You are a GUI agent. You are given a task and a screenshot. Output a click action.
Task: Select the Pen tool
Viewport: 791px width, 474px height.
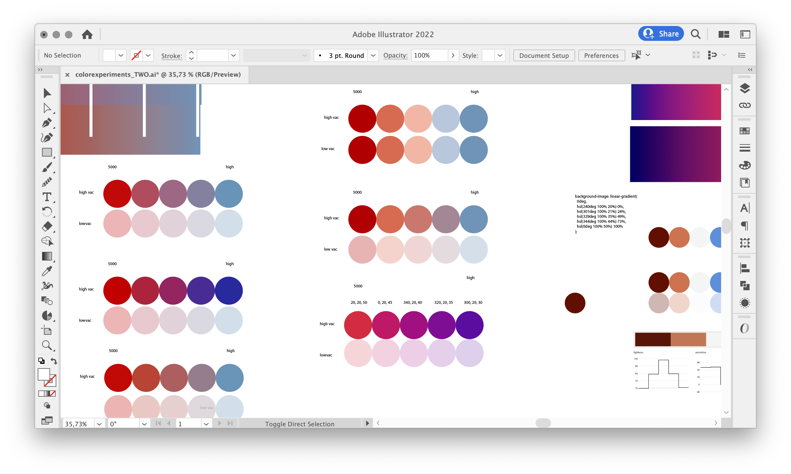[x=47, y=123]
